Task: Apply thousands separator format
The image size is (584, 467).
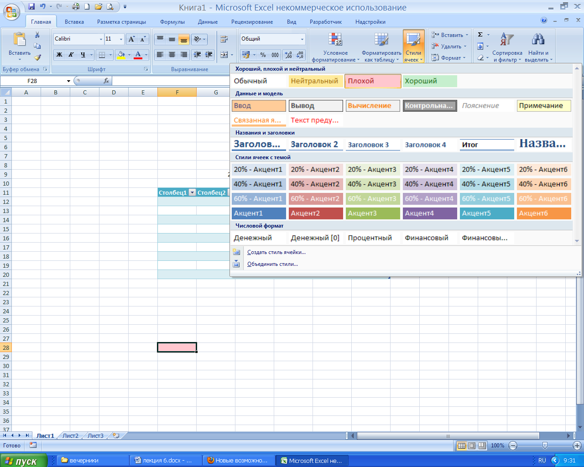Action: [x=275, y=55]
